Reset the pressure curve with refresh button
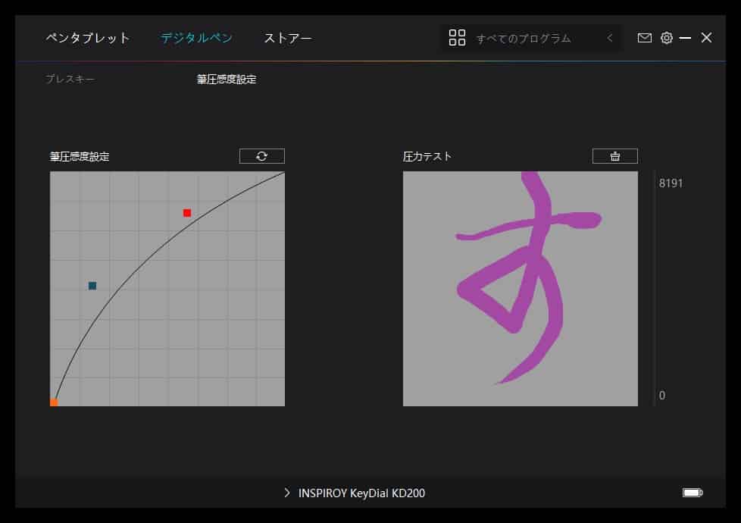741x523 pixels. (x=262, y=156)
